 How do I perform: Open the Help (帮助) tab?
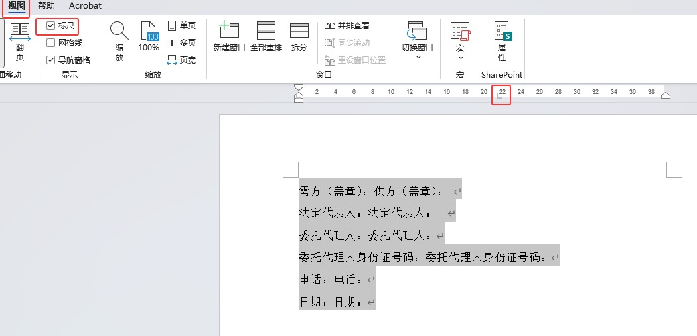tap(46, 6)
